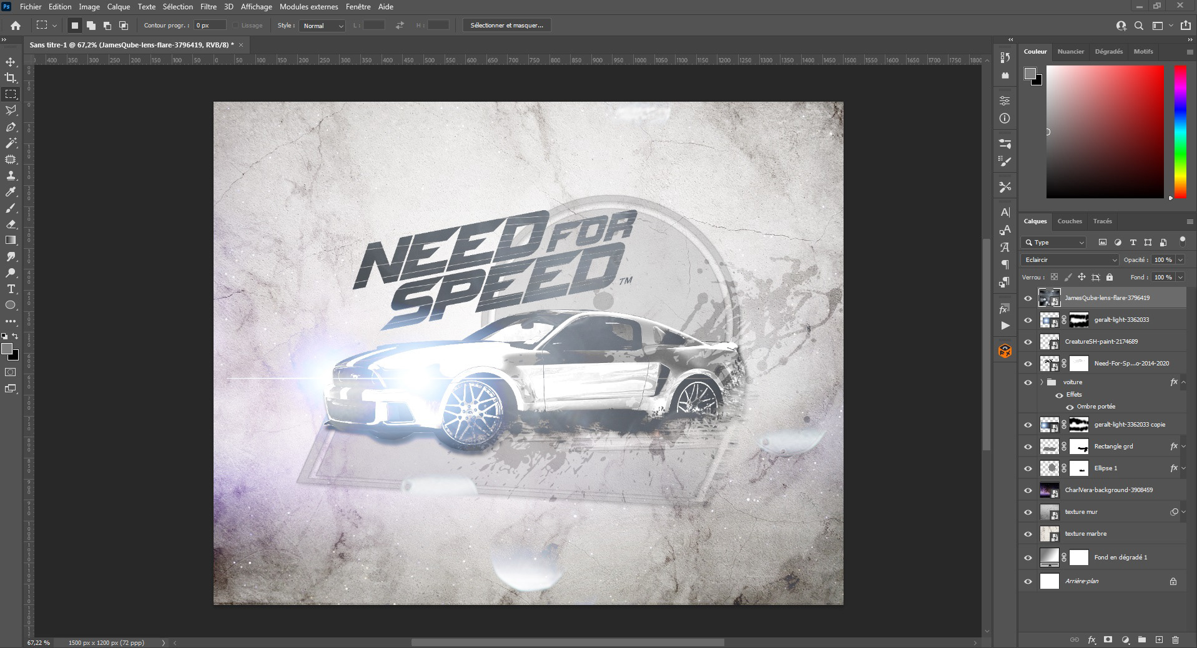Hide the voiture group

click(x=1028, y=382)
